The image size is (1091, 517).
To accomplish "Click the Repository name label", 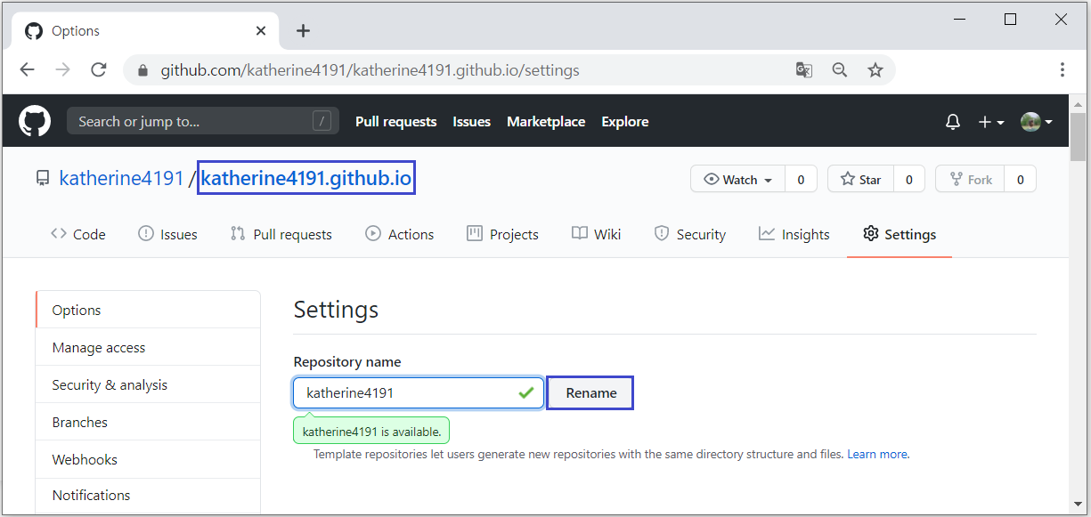I will pyautogui.click(x=347, y=362).
